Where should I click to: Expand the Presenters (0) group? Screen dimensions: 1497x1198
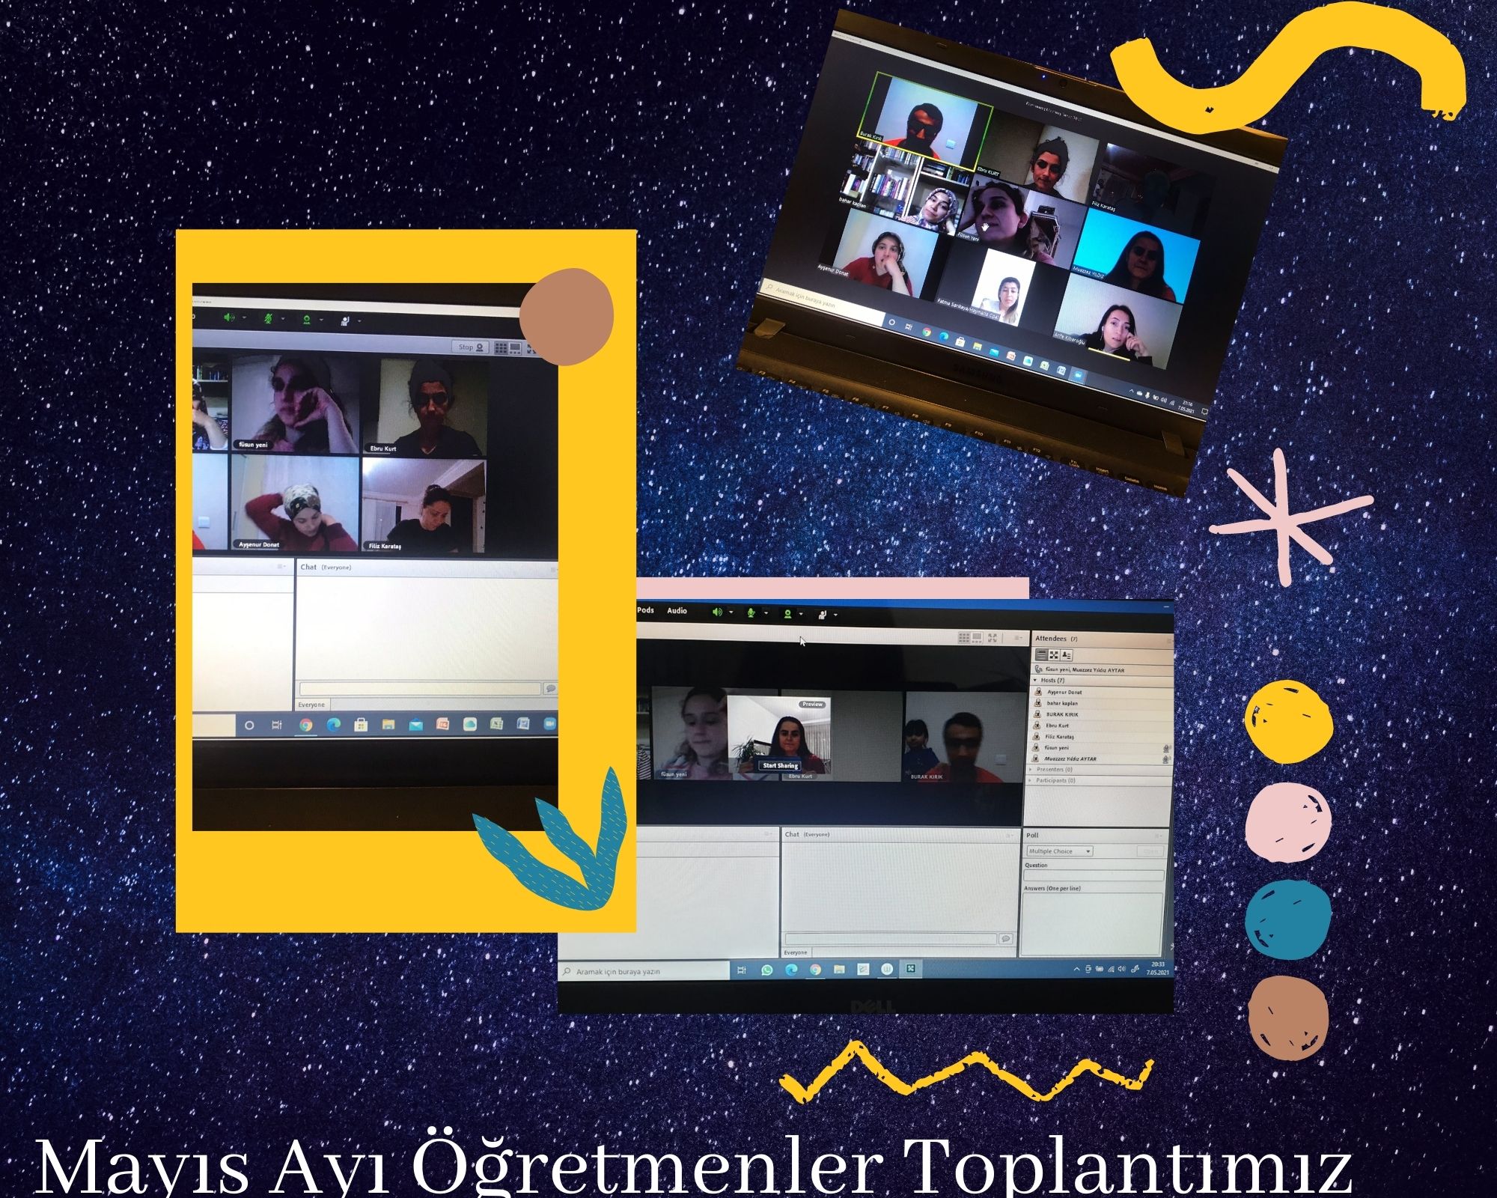[x=1032, y=770]
